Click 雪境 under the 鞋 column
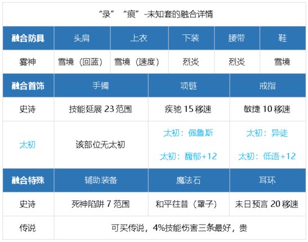 tap(282, 62)
